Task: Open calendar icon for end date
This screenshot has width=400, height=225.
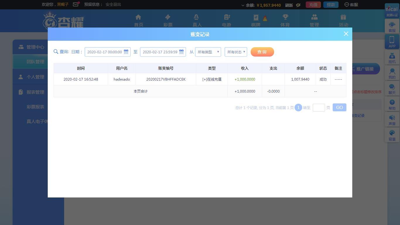Action: pyautogui.click(x=181, y=52)
